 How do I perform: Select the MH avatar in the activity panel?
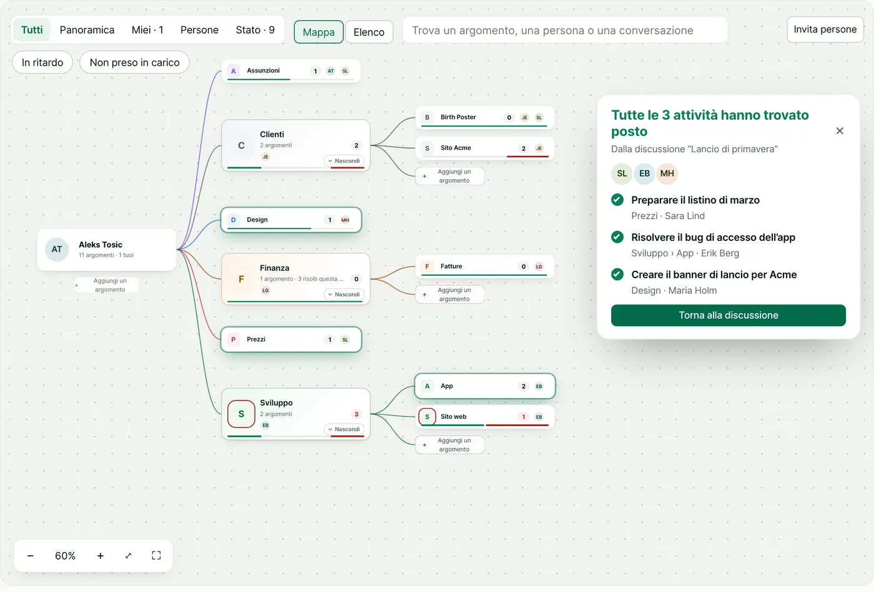point(667,173)
